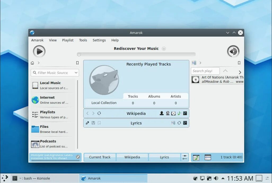Click the playlist track navigation icon
The height and width of the screenshot is (183, 272).
point(196,157)
